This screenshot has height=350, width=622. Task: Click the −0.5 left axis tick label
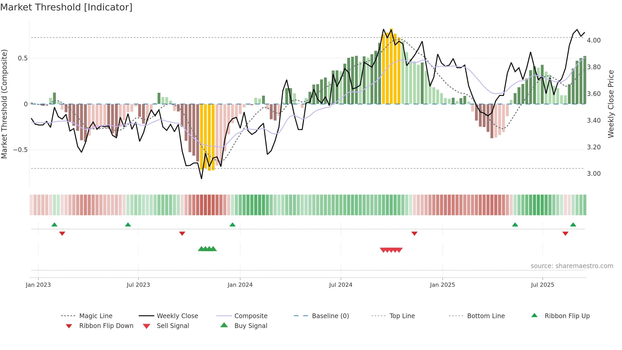[x=20, y=150]
